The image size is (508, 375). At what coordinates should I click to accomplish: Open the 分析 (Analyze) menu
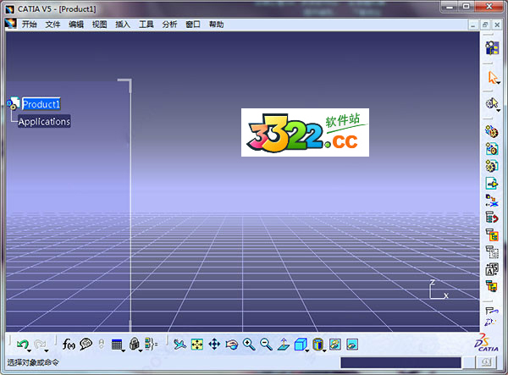tap(170, 25)
